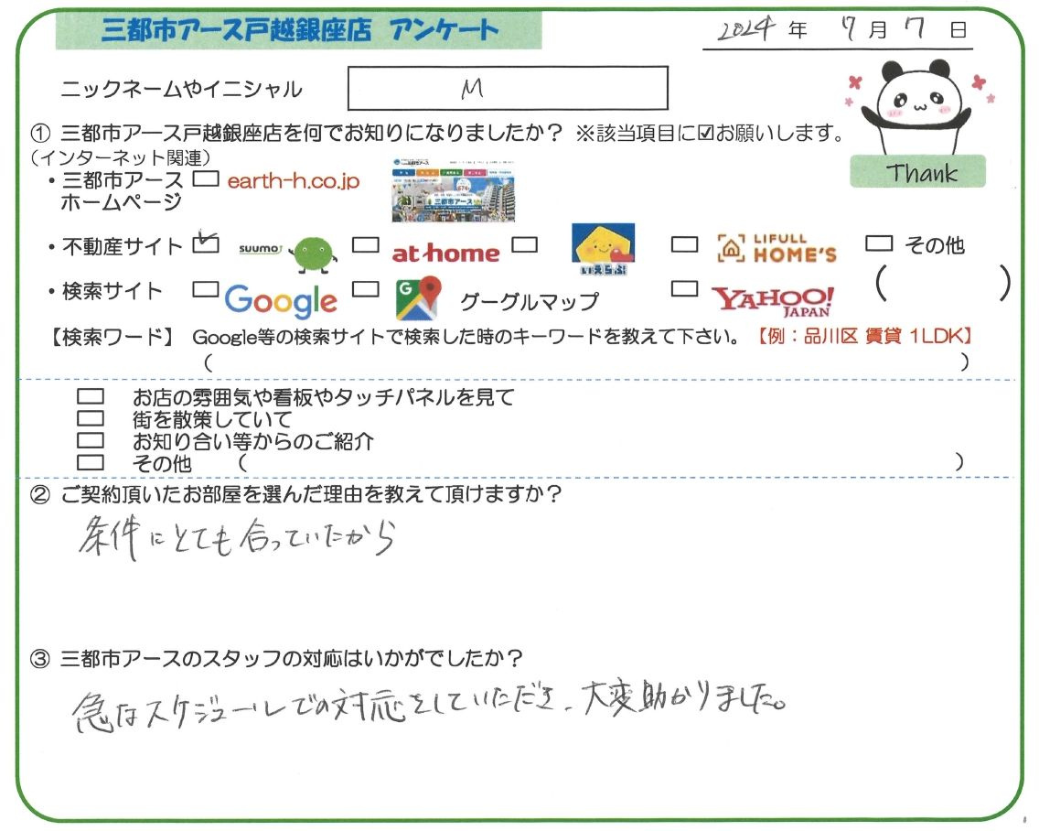Check the bottom その他 box with long parentheses
The width and height of the screenshot is (1039, 831).
[x=91, y=462]
